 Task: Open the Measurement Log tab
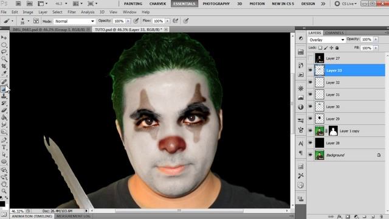tap(73, 217)
